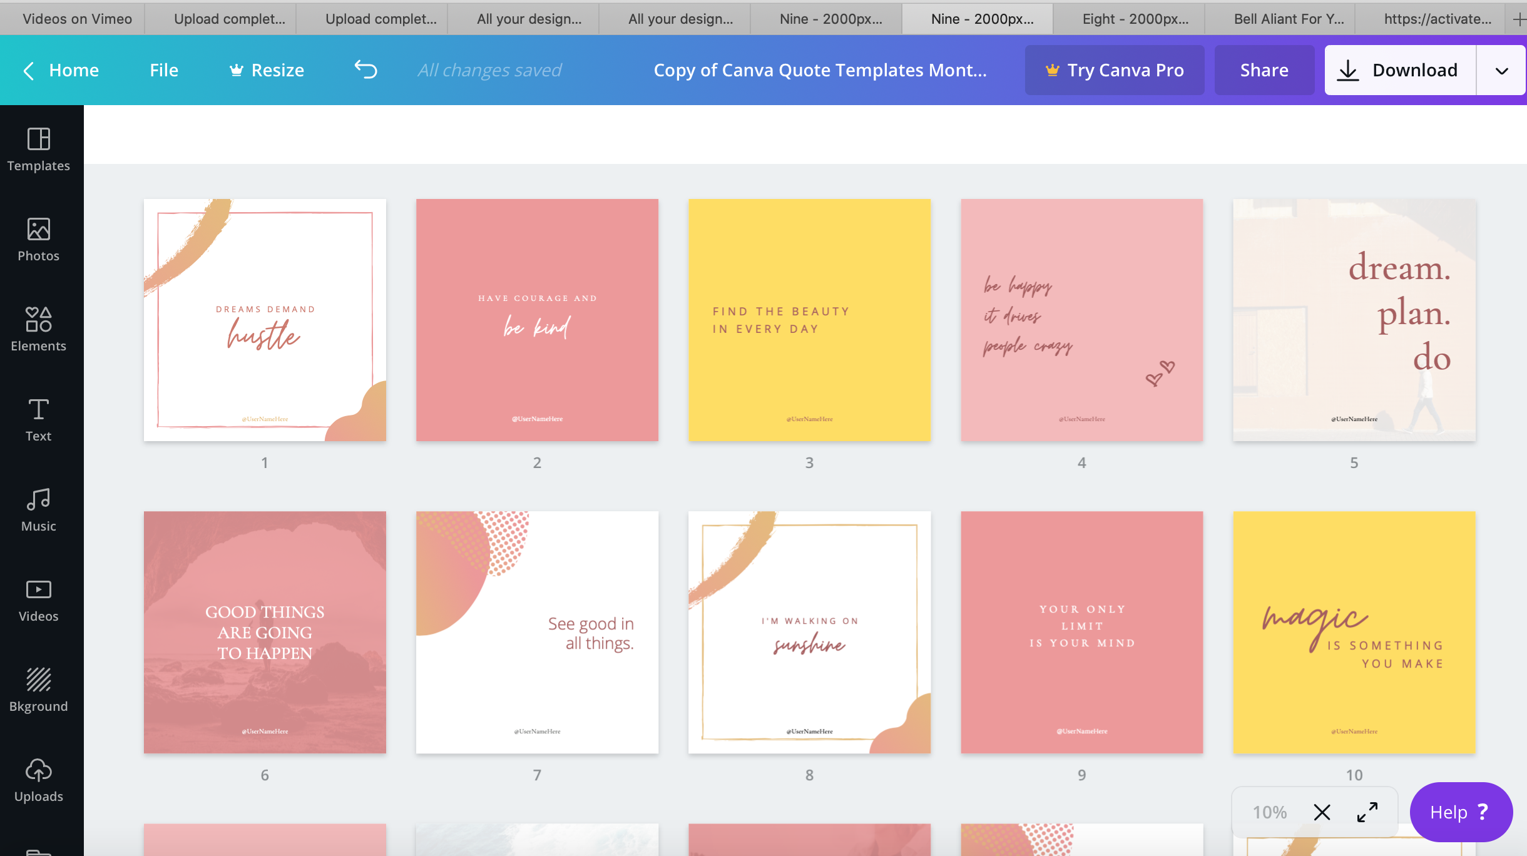This screenshot has height=856, width=1527.
Task: Click the undo arrow icon
Action: (x=366, y=69)
